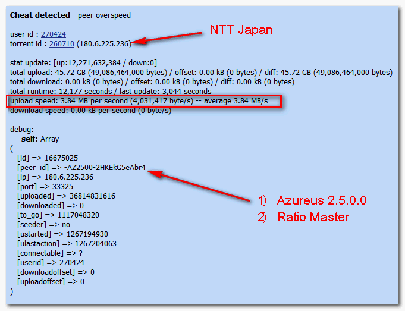Click the '--- self: Array' line
This screenshot has width=405, height=311.
pos(34,139)
